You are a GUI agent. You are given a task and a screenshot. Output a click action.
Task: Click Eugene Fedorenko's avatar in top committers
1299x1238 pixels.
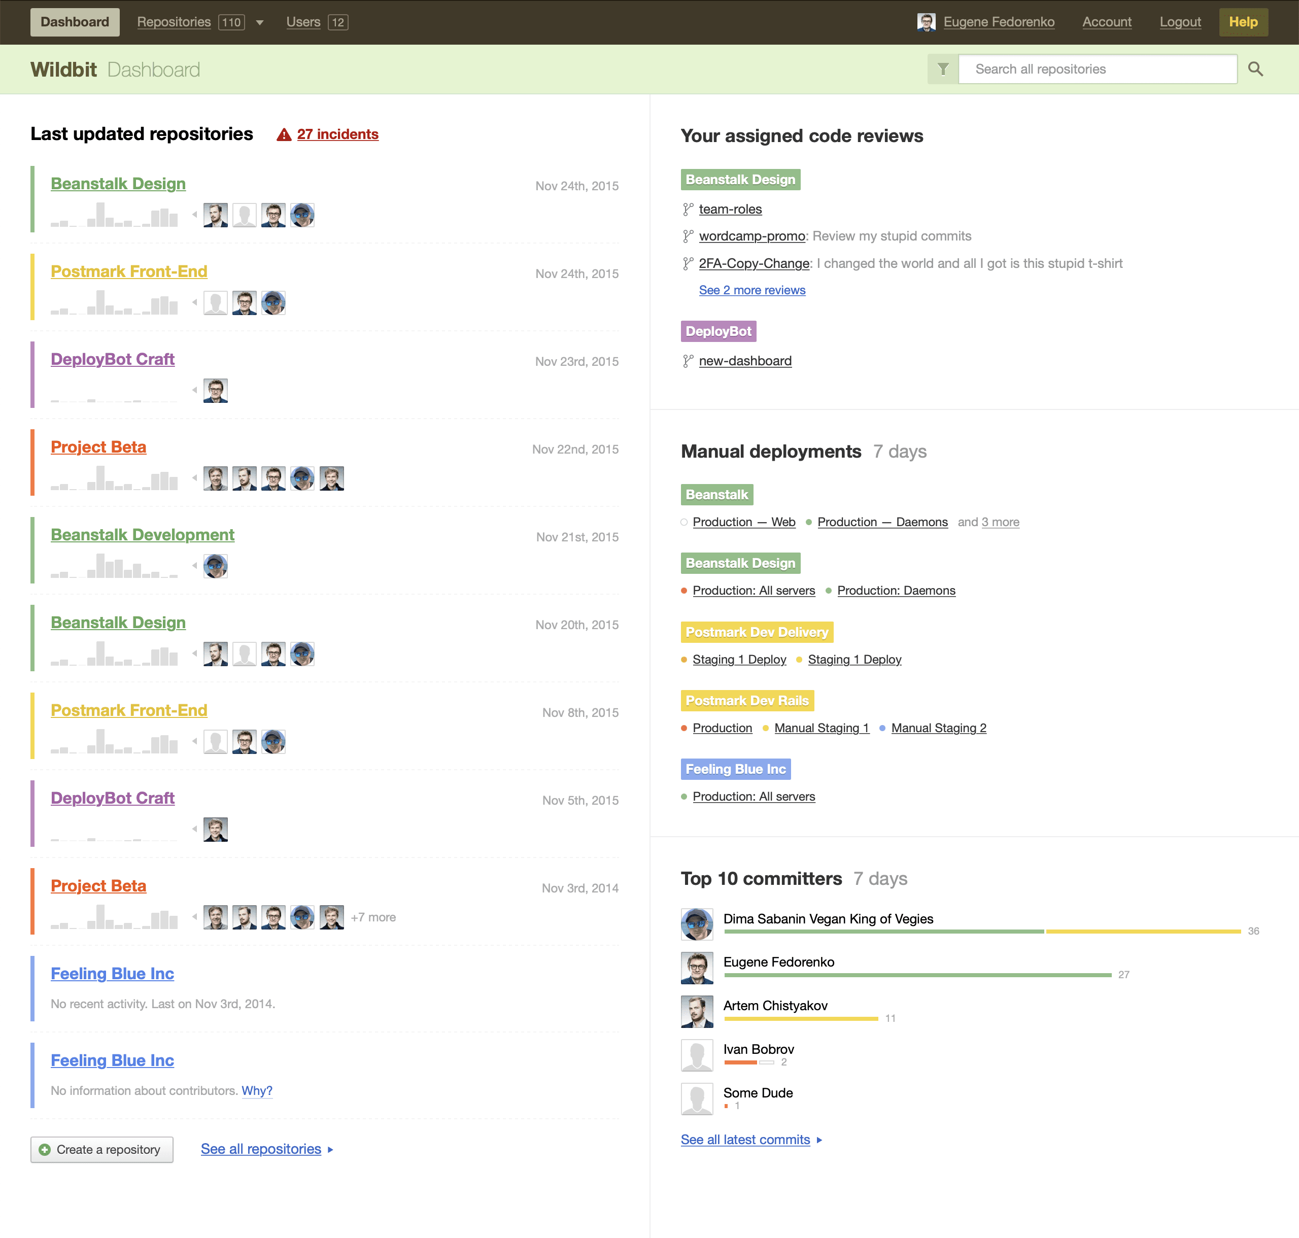697,968
